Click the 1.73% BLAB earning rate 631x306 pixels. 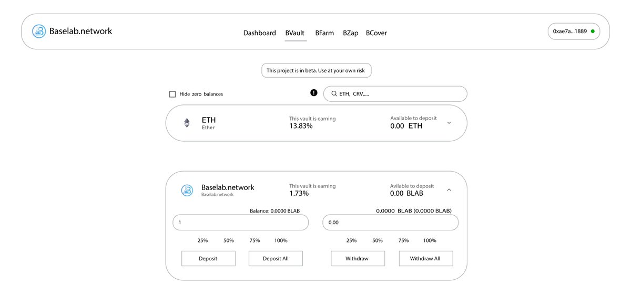click(299, 193)
